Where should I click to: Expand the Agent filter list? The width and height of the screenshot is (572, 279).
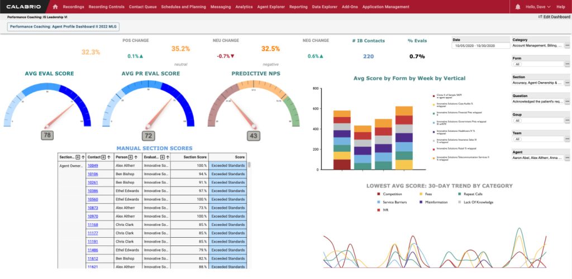pyautogui.click(x=567, y=158)
